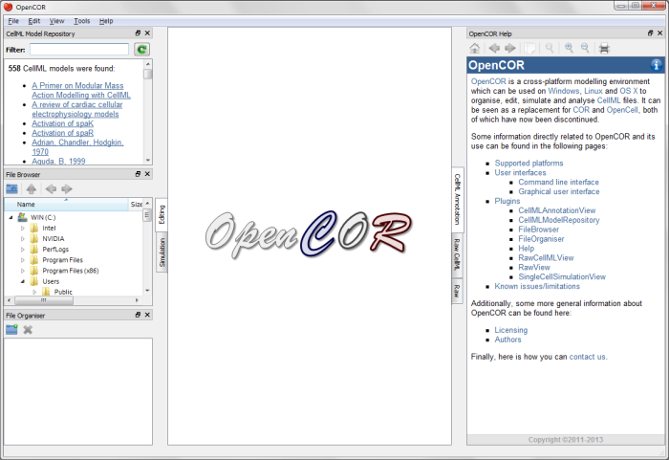669x460 pixels.
Task: Expand the NVIDIA folder
Action: 23,239
